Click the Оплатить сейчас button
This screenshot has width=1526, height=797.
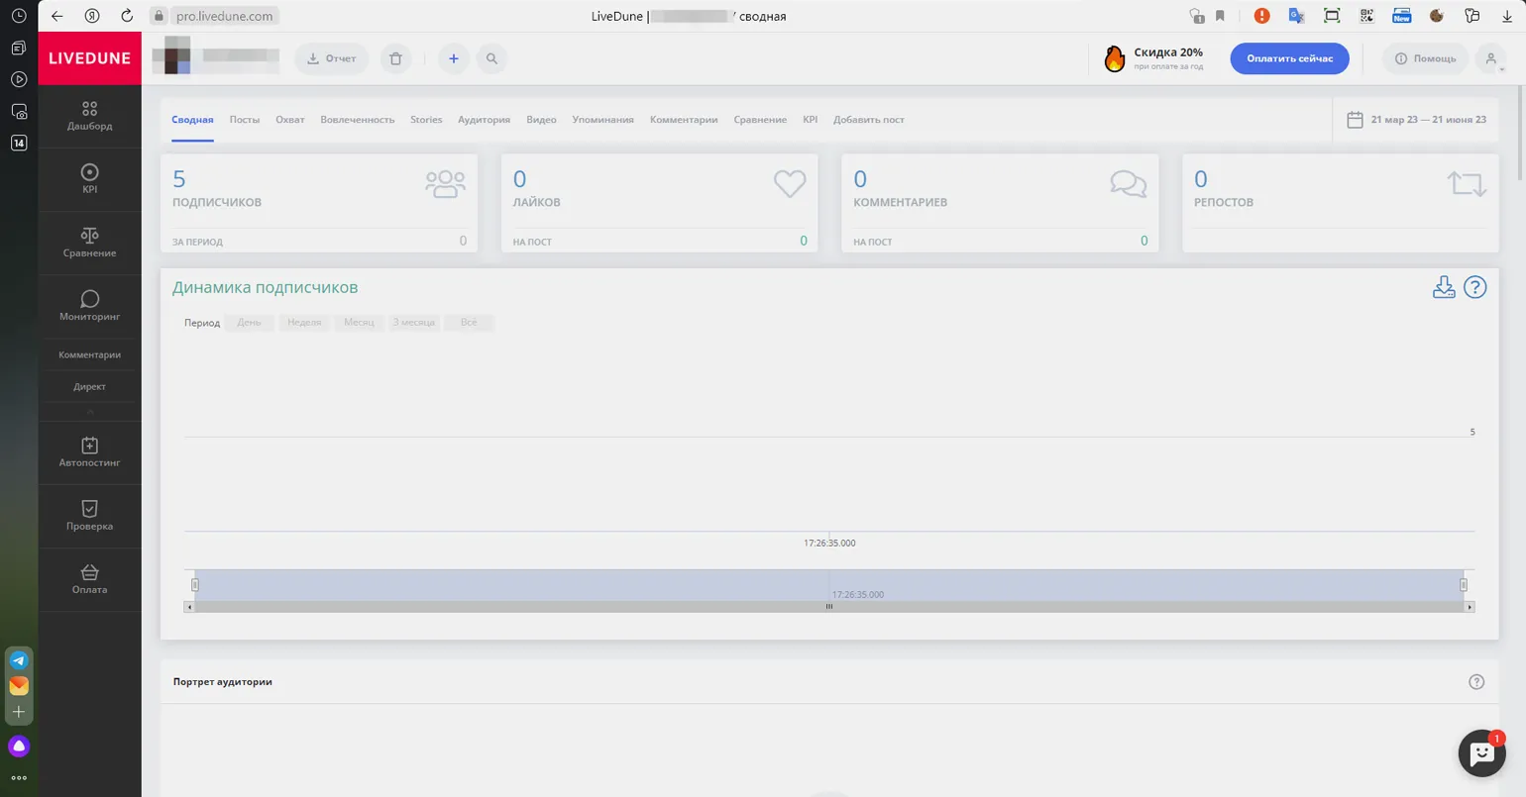[x=1289, y=58]
